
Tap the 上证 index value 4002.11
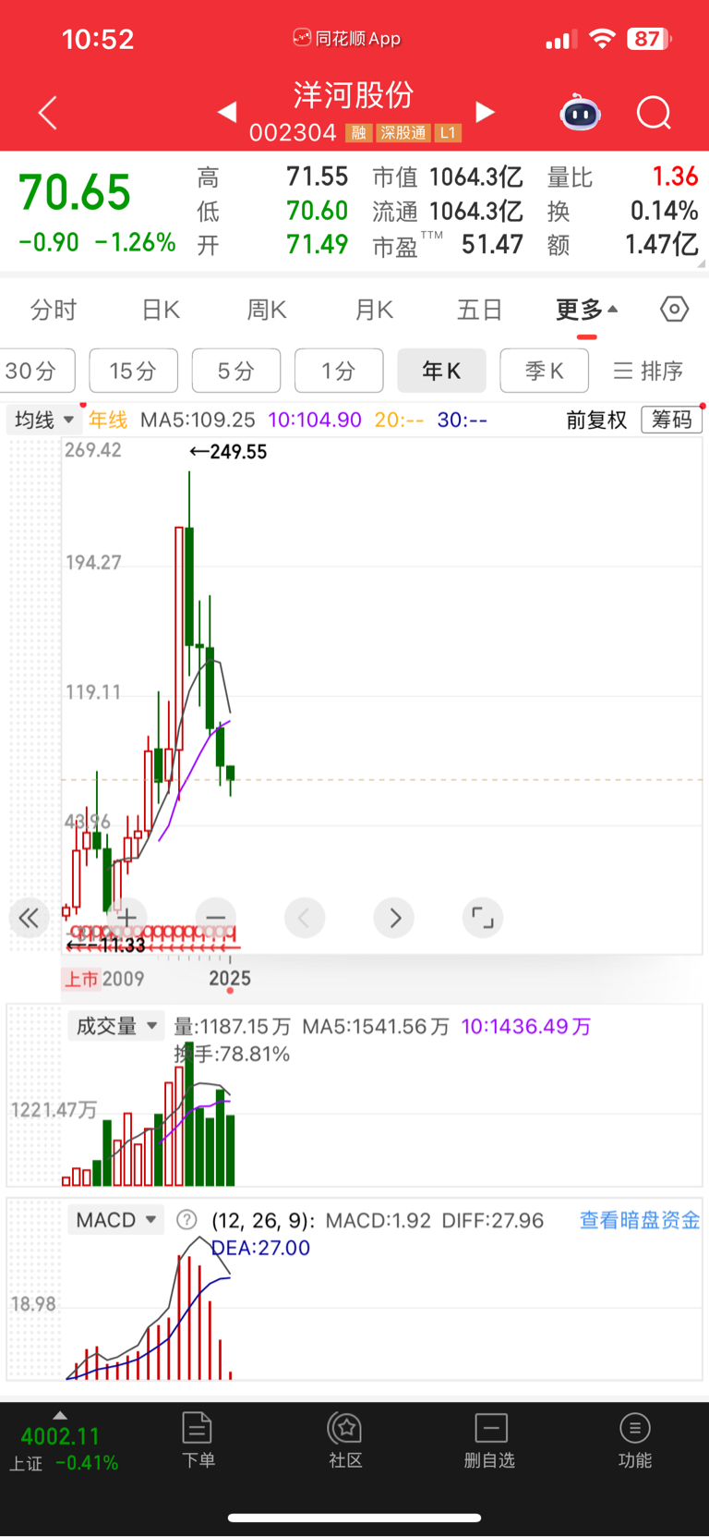[60, 1436]
